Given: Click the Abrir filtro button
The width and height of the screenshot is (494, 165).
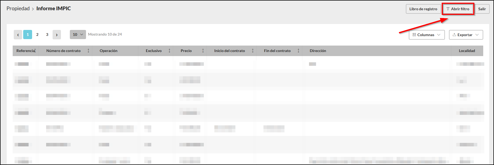Looking at the screenshot, I should coord(458,9).
